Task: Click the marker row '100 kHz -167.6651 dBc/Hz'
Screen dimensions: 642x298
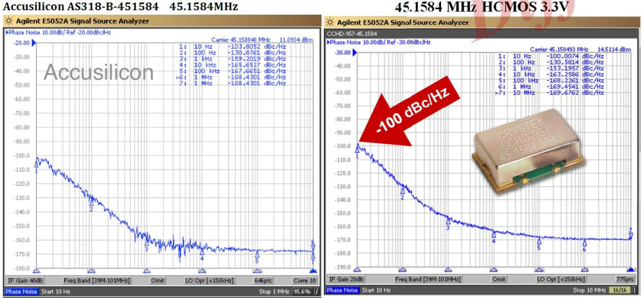Action: (232, 70)
